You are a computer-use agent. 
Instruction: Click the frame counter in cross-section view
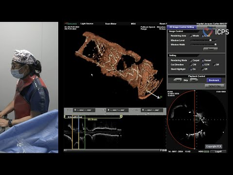221,92
